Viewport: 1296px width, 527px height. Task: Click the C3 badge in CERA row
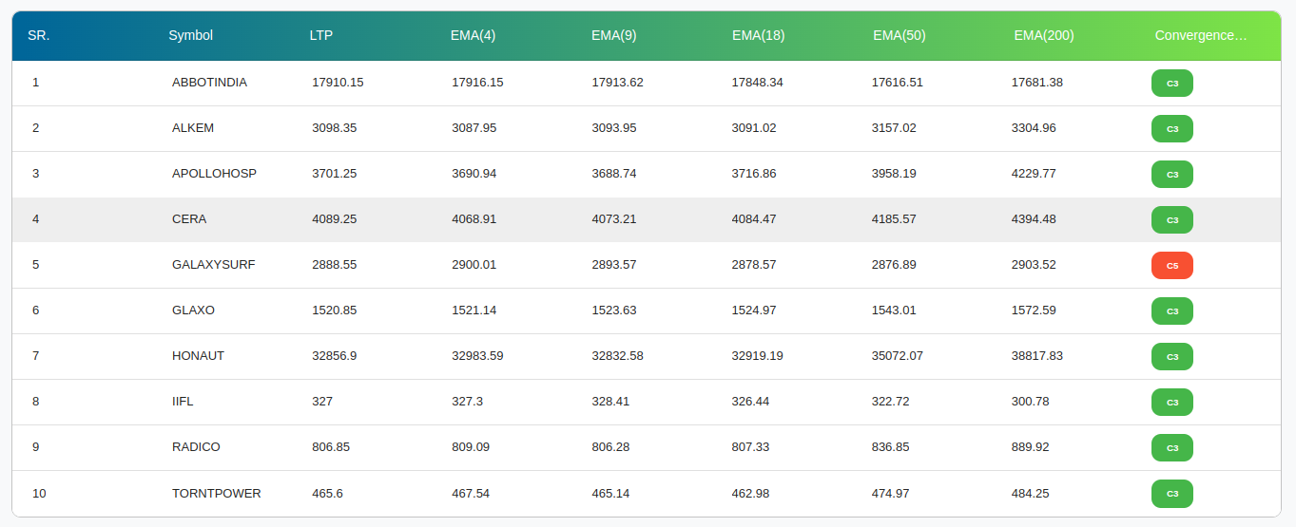(x=1172, y=220)
